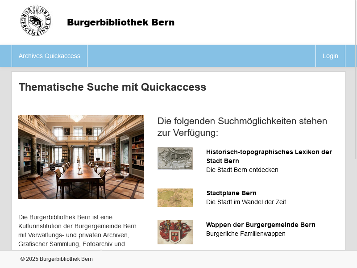
Task: Click the library reading room photo
Action: 81,157
